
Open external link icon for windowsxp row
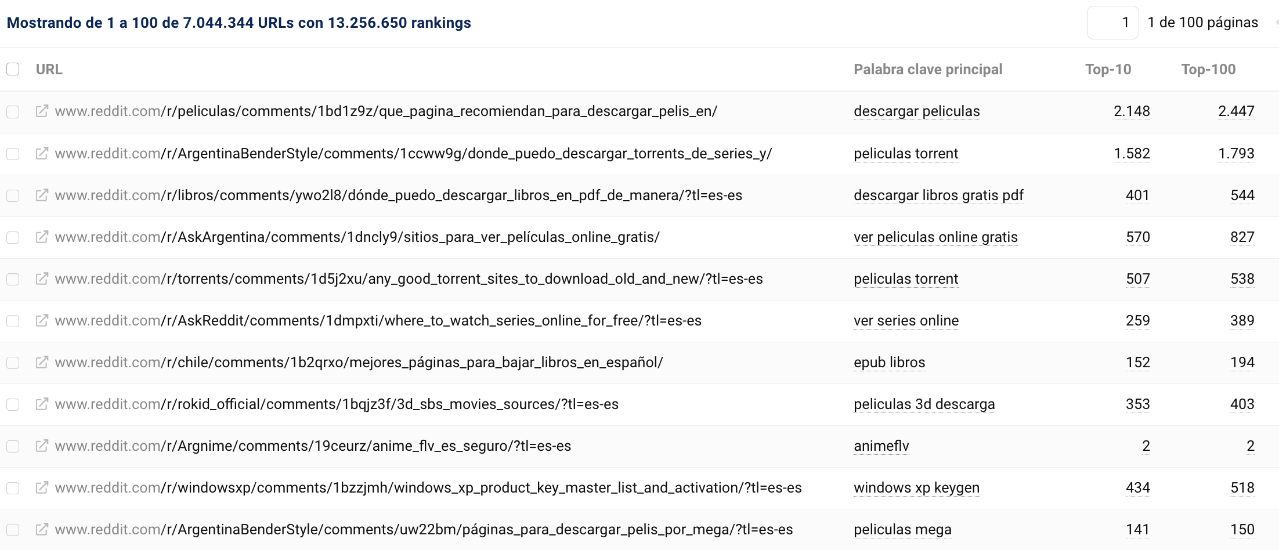(42, 487)
